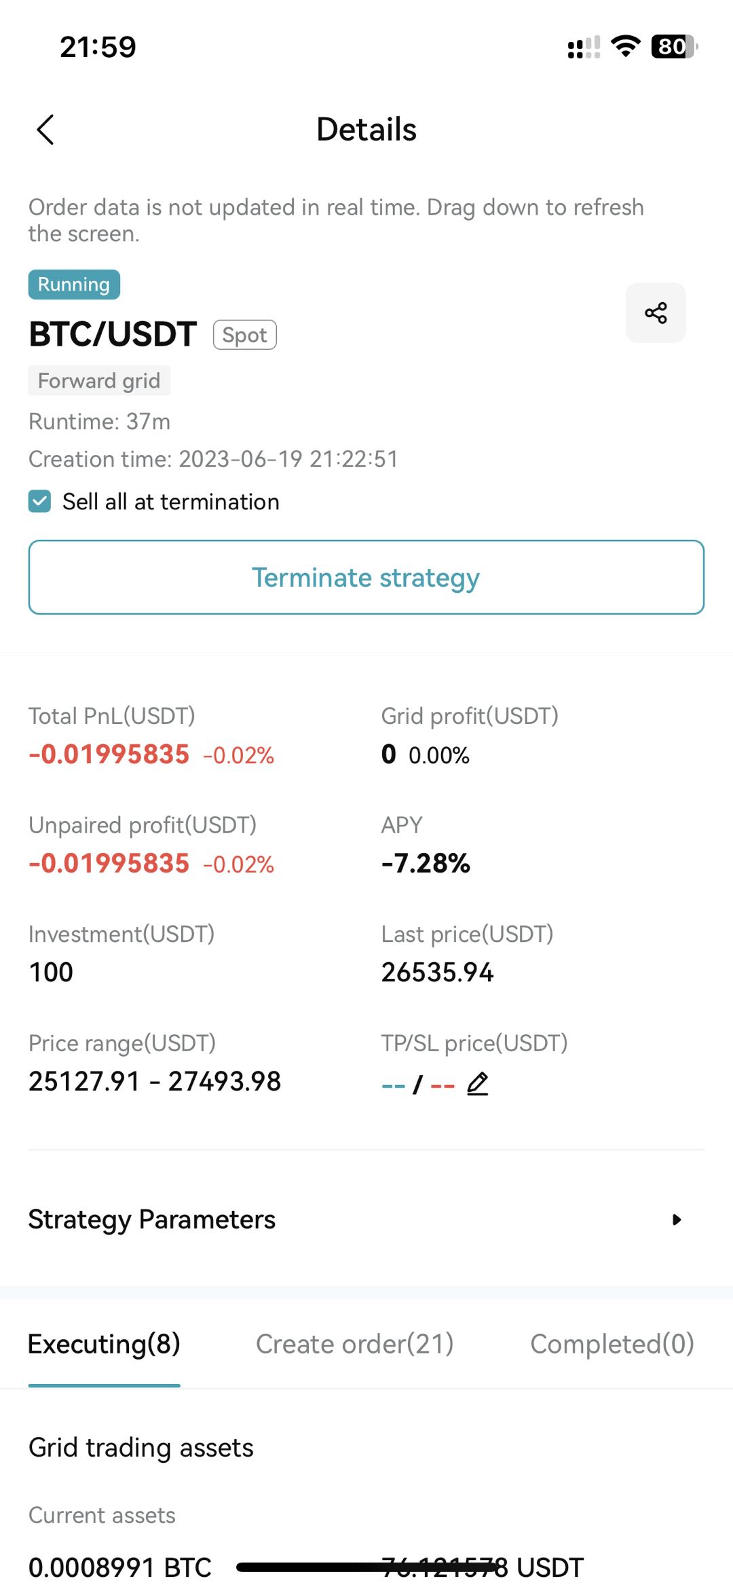
Task: Uncheck Sell all at termination
Action: 40,502
